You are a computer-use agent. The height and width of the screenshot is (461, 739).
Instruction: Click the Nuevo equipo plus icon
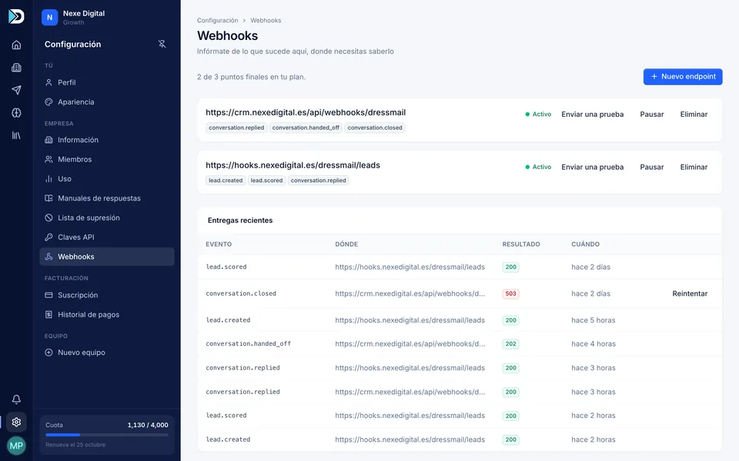(48, 353)
